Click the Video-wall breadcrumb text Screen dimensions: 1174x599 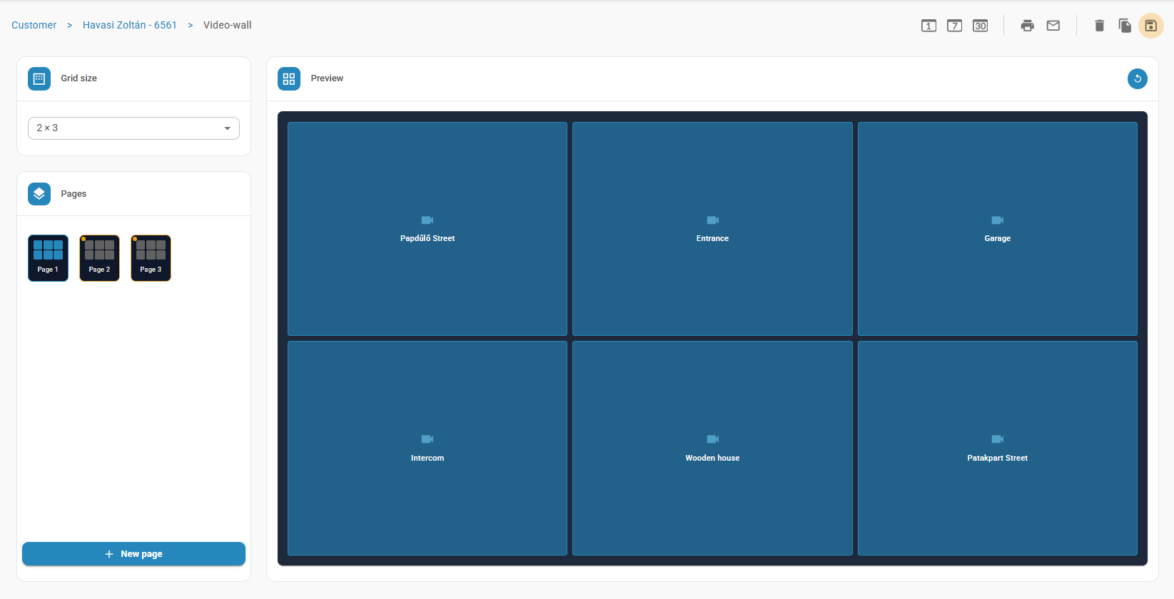click(x=227, y=25)
